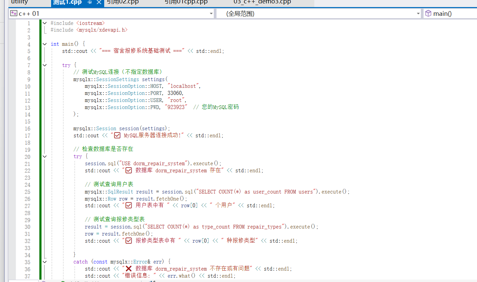Click the c++ 01 project icon

point(14,13)
